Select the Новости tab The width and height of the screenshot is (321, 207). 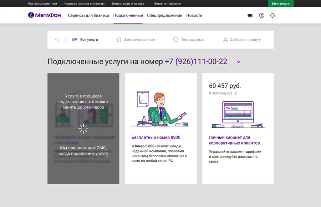pos(194,16)
